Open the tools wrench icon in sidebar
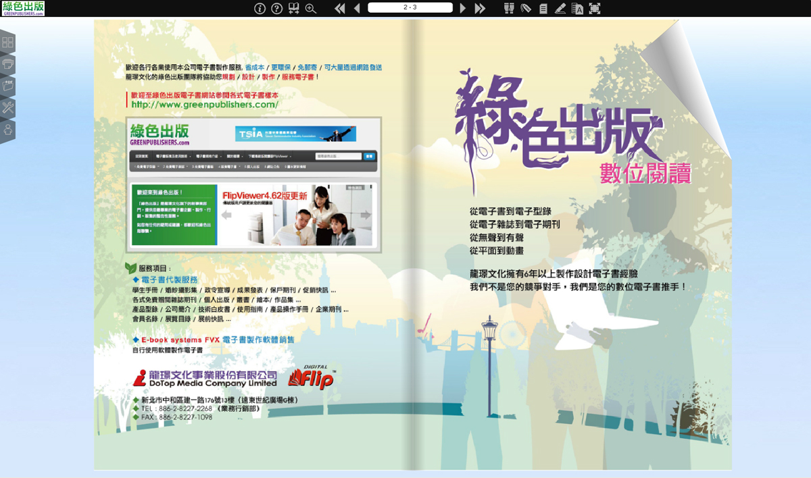The height and width of the screenshot is (478, 811). 7,107
